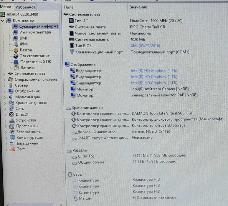Click the Чипсет системной платы chip icon
Screen dimensions: 228x206
[72, 33]
